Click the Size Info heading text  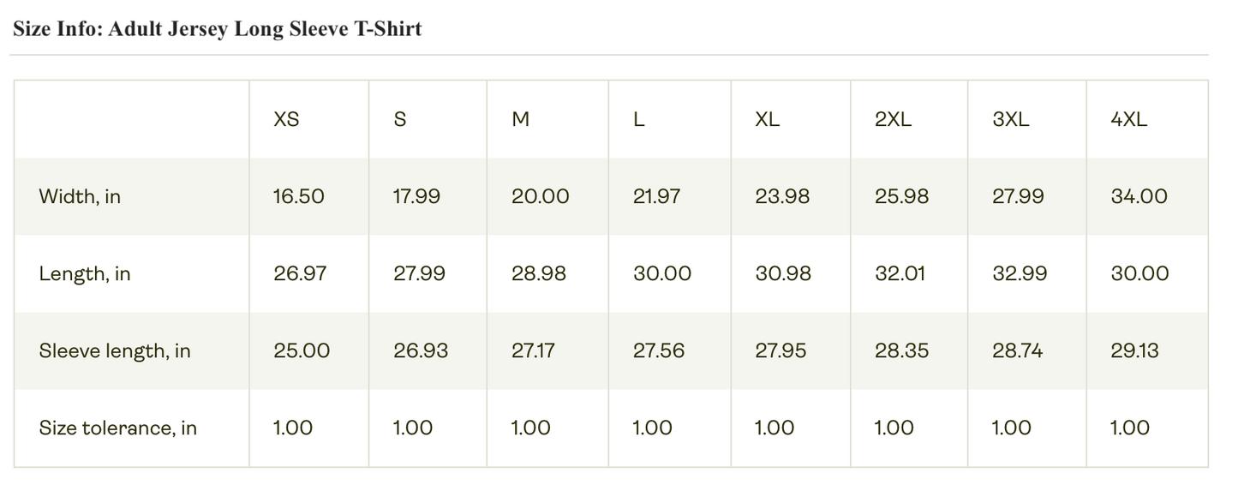[x=217, y=29]
